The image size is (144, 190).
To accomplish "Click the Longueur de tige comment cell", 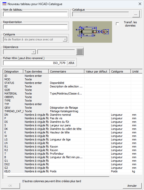I will coord(66,139).
